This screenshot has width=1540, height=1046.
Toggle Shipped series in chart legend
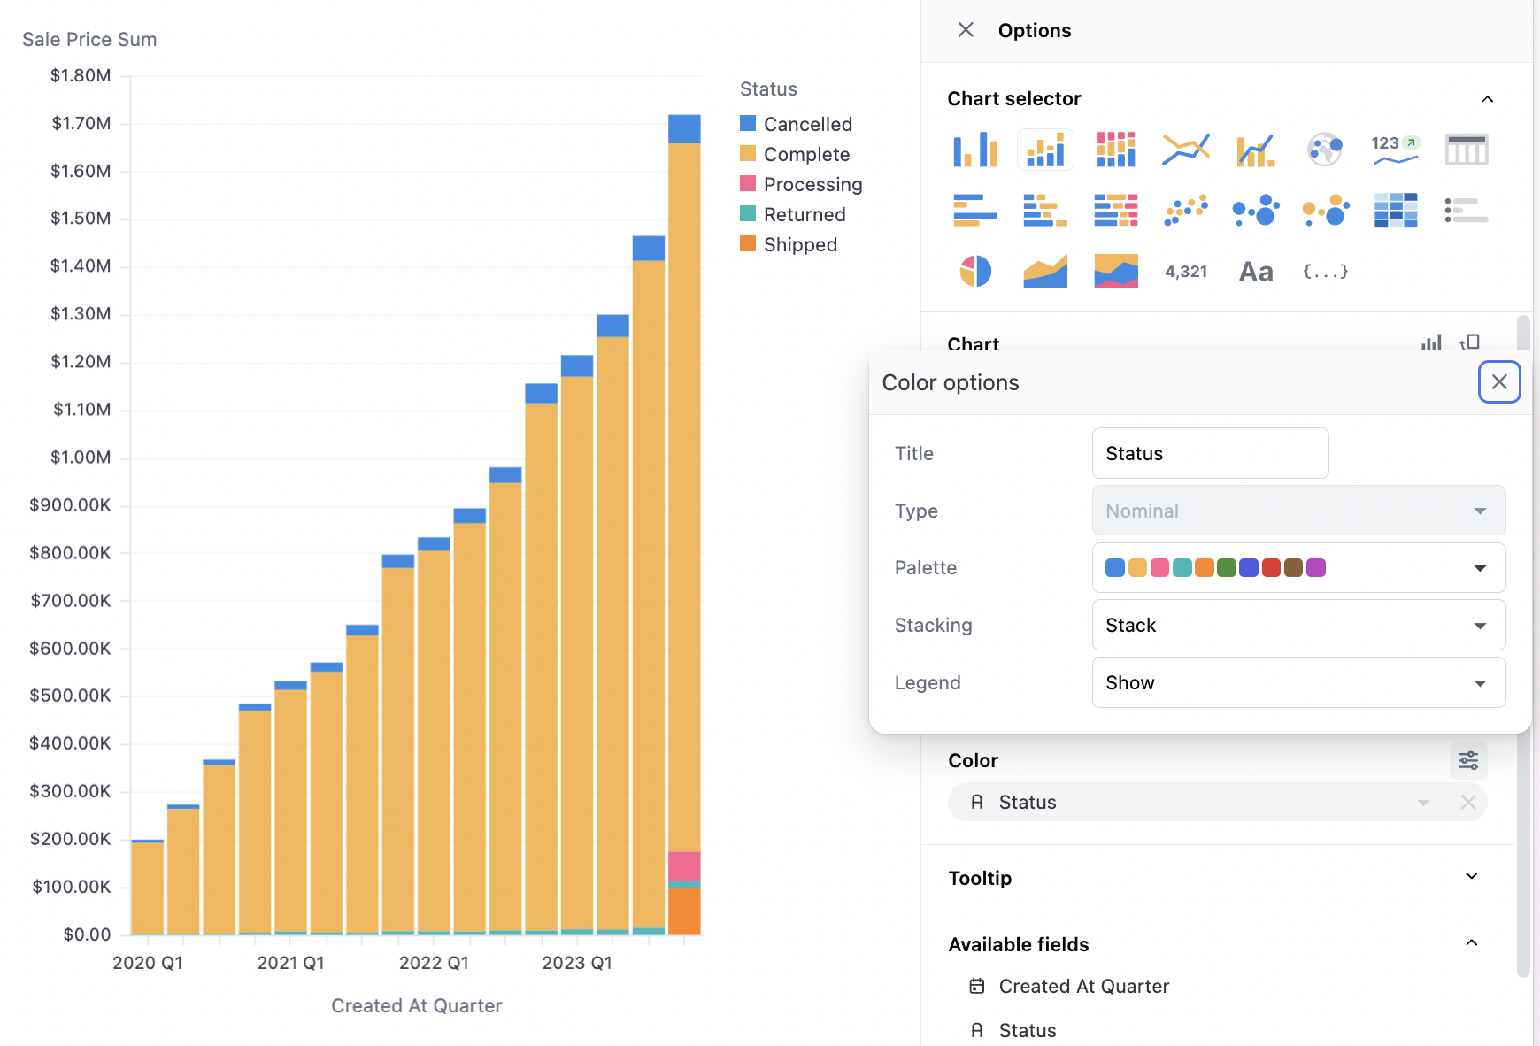pyautogui.click(x=799, y=244)
